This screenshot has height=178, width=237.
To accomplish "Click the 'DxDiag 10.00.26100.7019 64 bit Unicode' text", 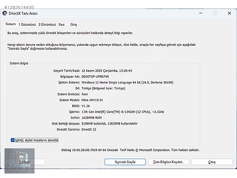I will pyautogui.click(x=90, y=150).
